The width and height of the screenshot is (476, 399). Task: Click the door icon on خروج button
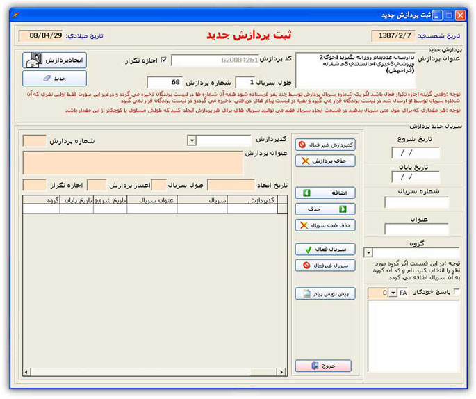(x=315, y=366)
